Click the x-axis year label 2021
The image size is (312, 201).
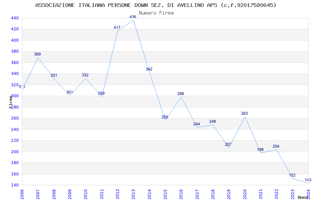coord(261,194)
